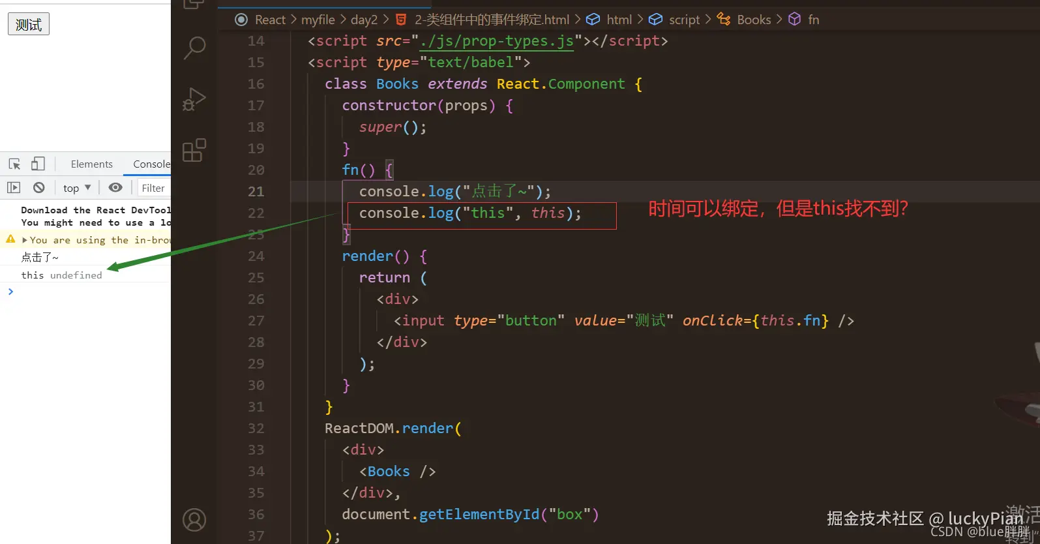Select the script breadcrumb symbol
The image size is (1040, 544).
click(684, 20)
